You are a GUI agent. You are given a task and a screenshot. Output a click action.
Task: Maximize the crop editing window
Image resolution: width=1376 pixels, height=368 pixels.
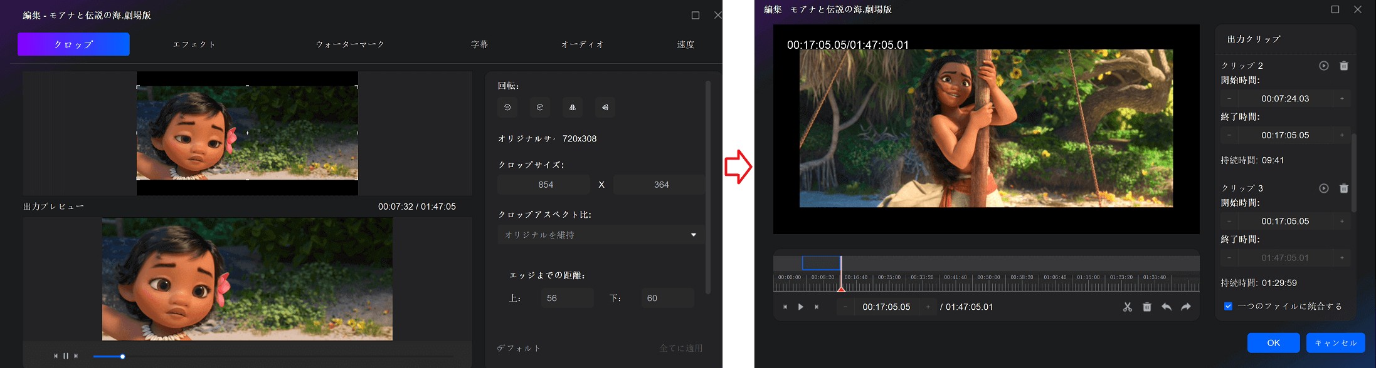pos(696,15)
